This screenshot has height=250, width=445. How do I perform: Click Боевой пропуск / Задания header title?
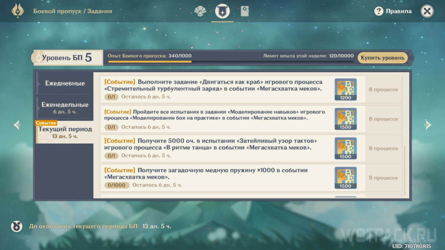(73, 11)
